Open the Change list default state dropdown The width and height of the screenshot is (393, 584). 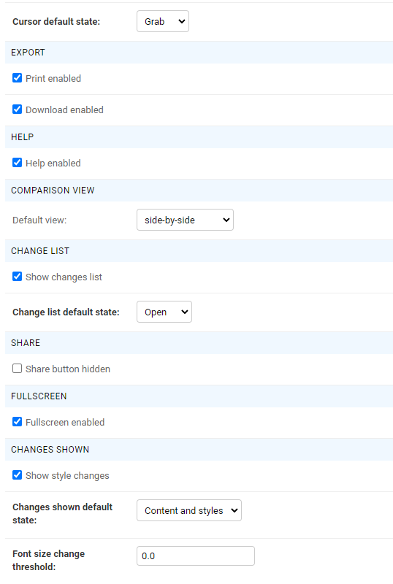(164, 312)
